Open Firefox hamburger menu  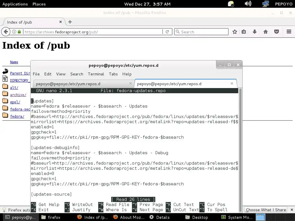tap(289, 32)
